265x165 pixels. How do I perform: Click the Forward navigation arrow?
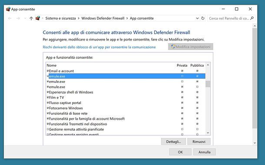pyautogui.click(x=18, y=18)
